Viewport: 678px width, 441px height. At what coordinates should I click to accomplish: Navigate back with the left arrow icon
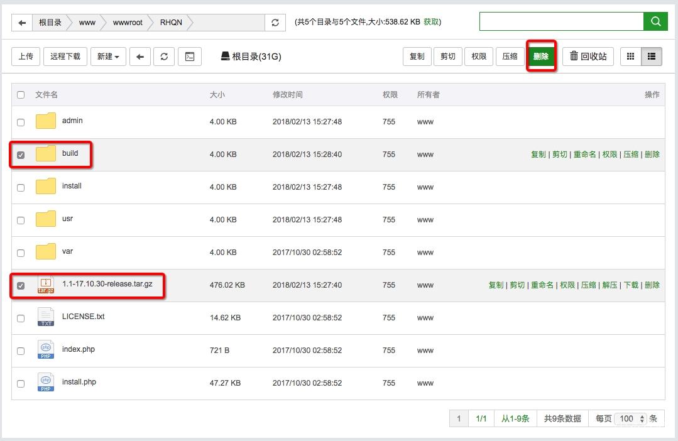pos(140,56)
